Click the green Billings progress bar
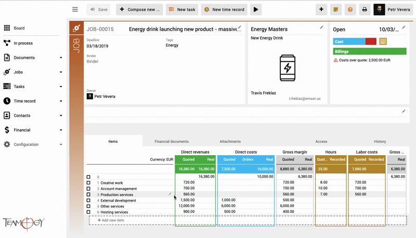The height and width of the screenshot is (238, 416). [x=370, y=51]
